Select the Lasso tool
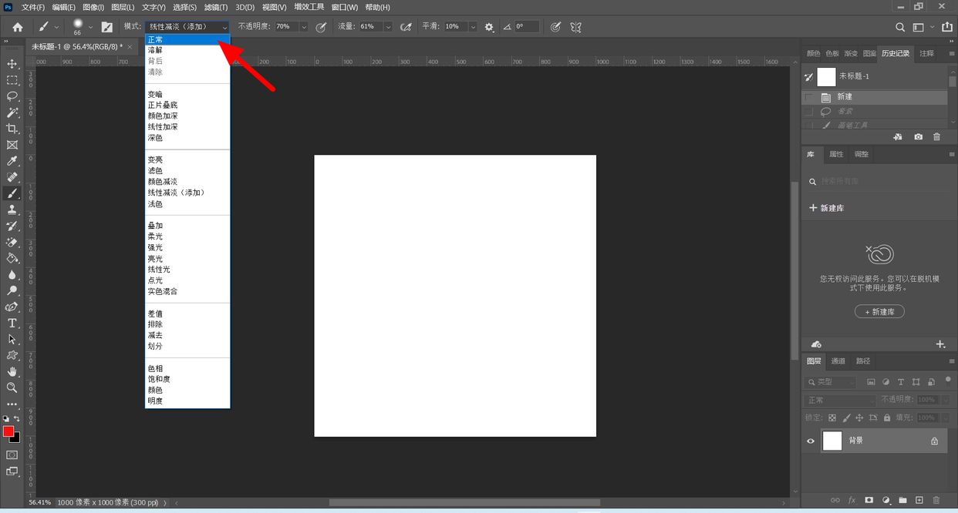 12,96
